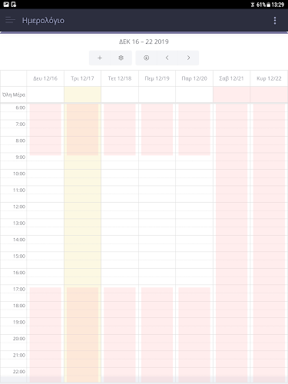Click the 8:00 time label
This screenshot has width=288, height=384.
(x=20, y=141)
